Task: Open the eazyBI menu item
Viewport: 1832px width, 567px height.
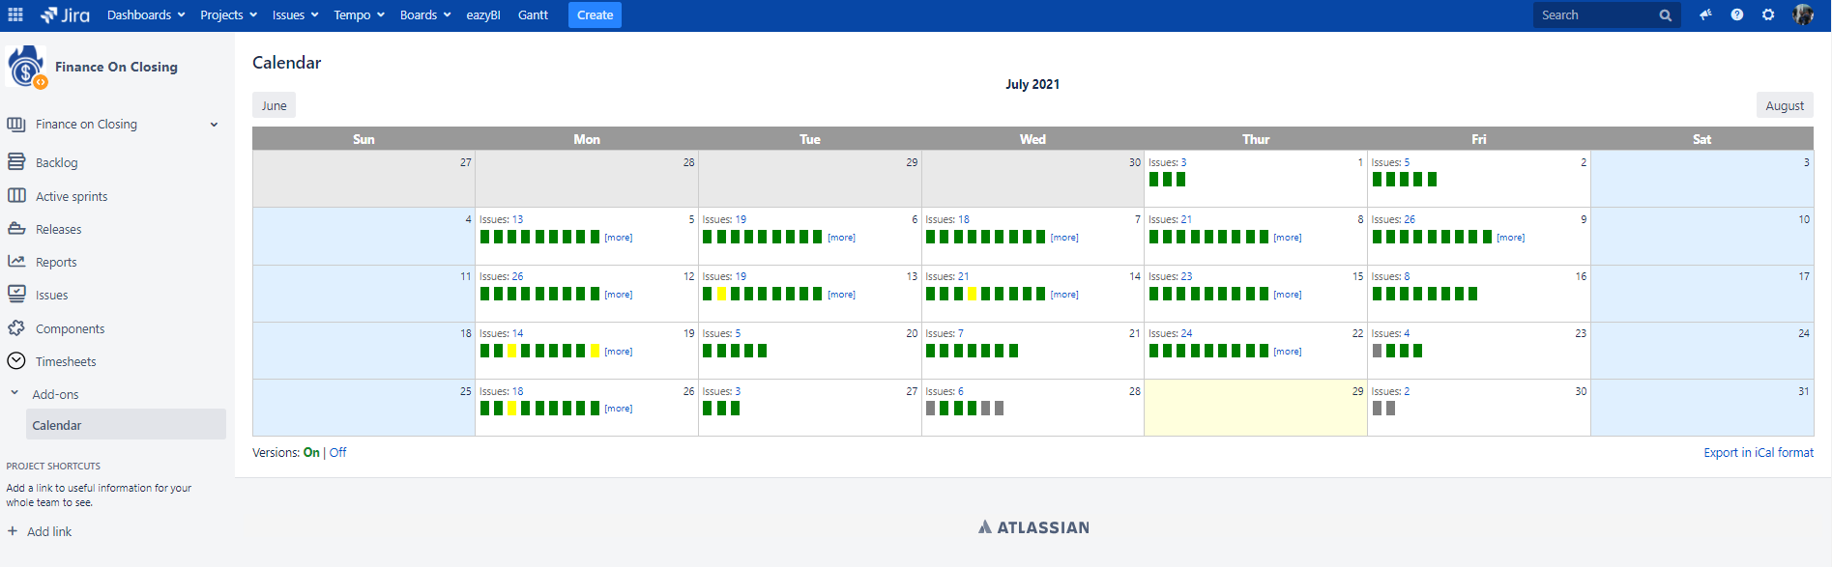Action: click(x=482, y=14)
